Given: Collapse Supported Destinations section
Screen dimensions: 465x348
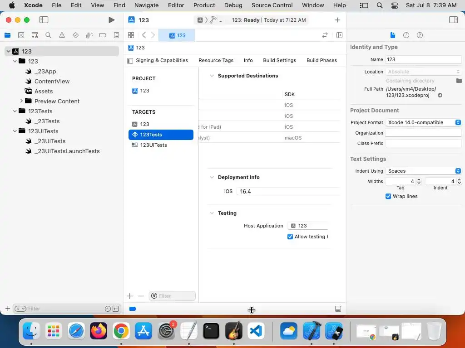Looking at the screenshot, I should point(212,76).
